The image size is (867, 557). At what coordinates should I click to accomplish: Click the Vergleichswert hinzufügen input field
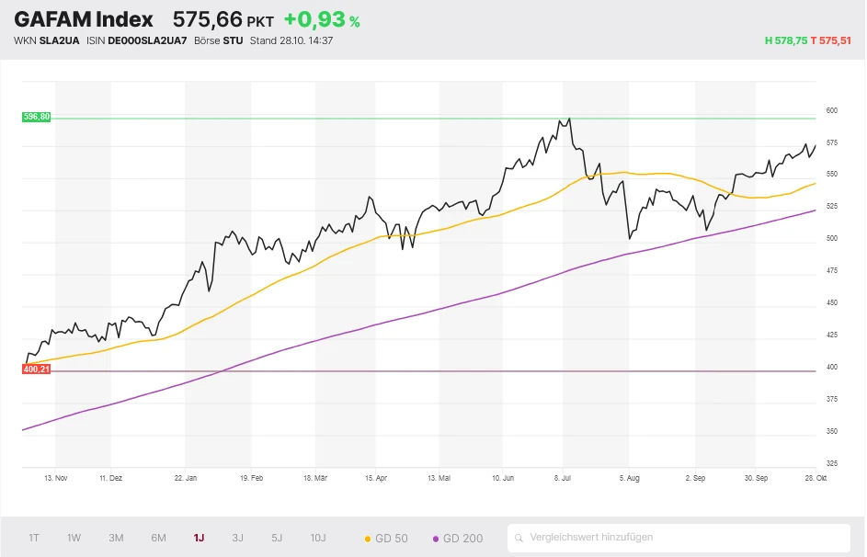click(x=680, y=538)
